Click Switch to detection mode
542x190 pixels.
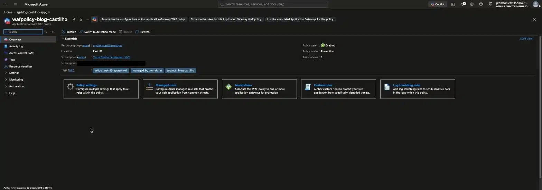point(97,32)
